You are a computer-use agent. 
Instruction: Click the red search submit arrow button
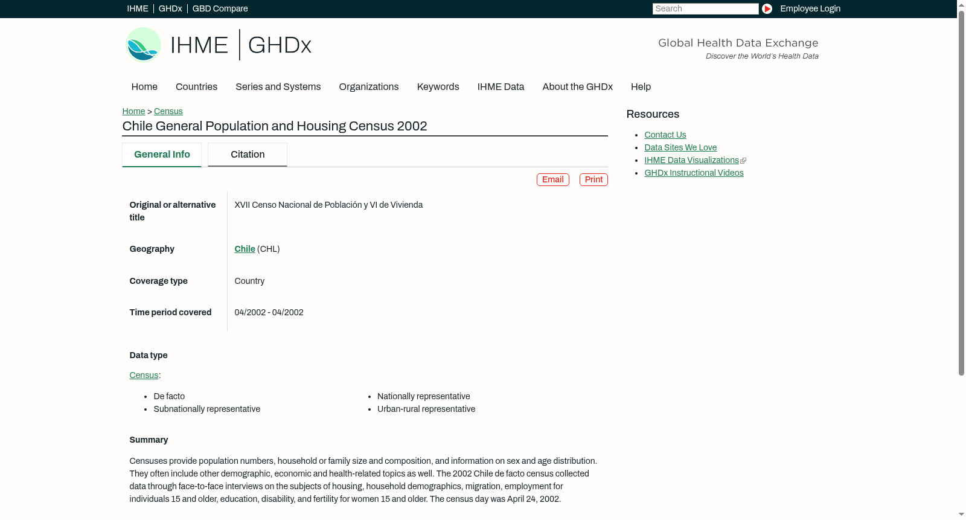pyautogui.click(x=767, y=8)
